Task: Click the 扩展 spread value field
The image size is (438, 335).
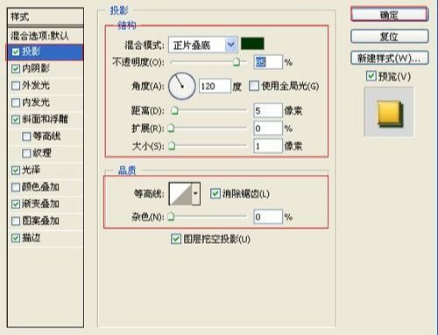Action: pos(268,129)
